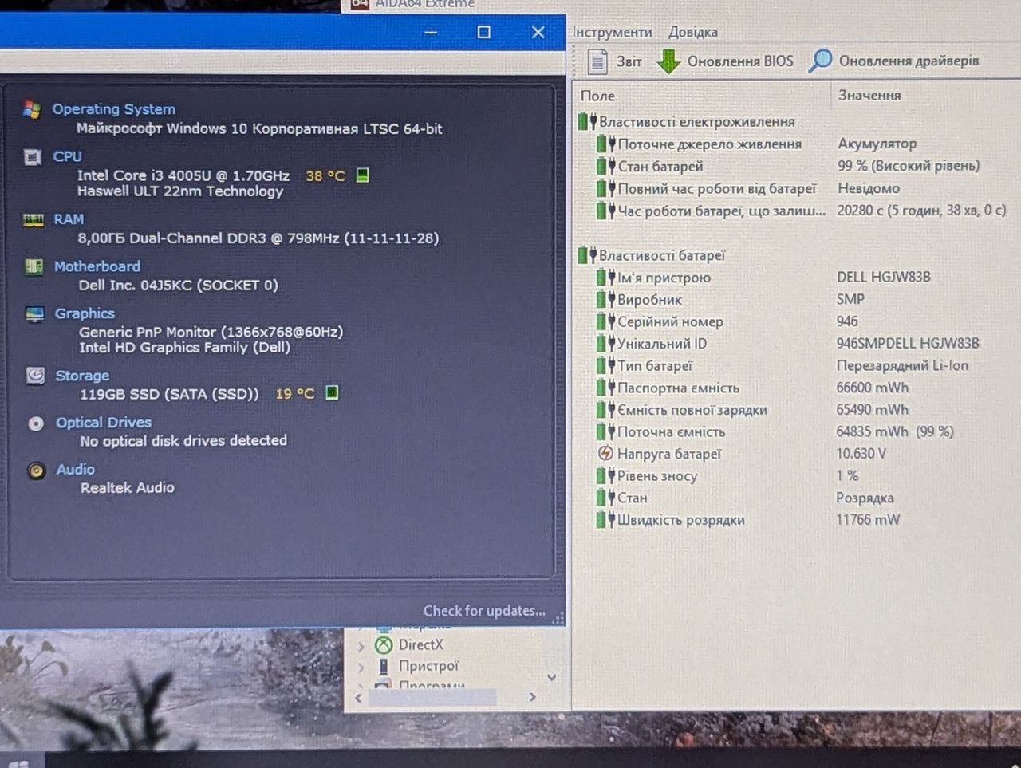Open the Operating System section in Speccy
1021x768 pixels.
click(x=113, y=109)
